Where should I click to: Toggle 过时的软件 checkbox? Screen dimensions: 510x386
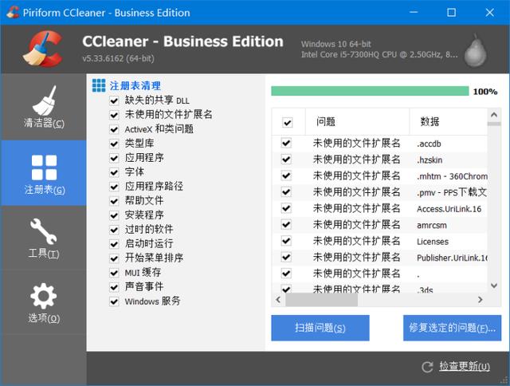pyautogui.click(x=114, y=230)
